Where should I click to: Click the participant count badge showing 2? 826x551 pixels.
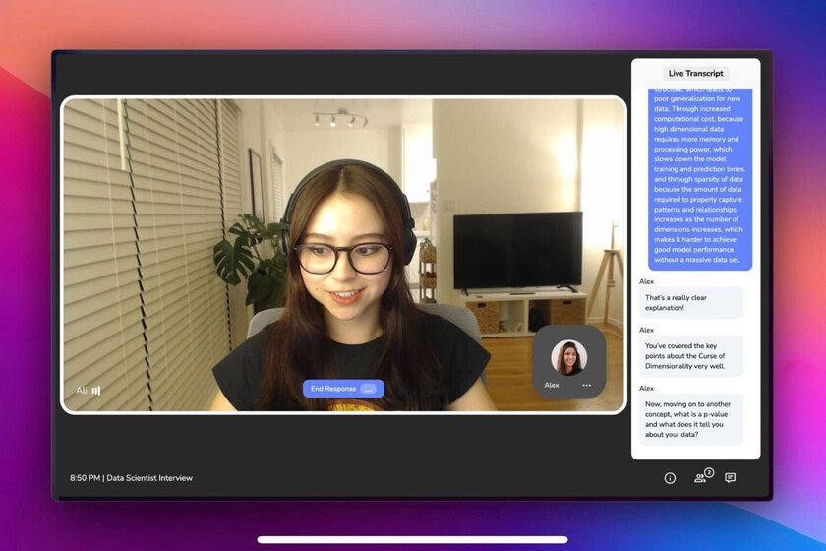tap(708, 472)
